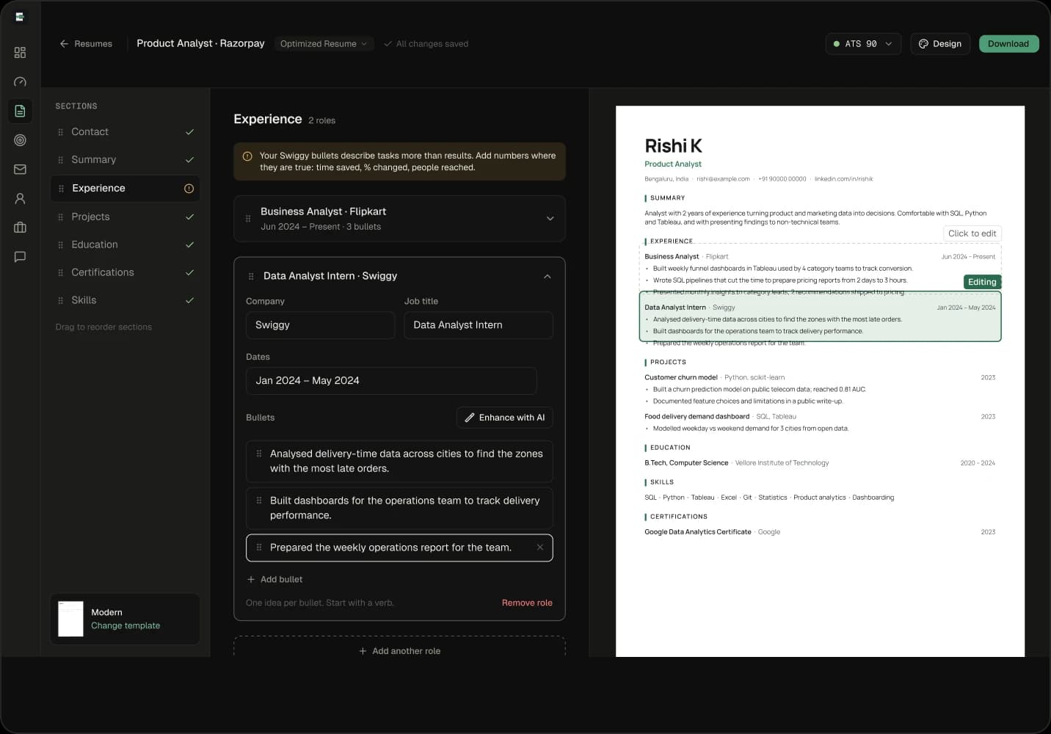Viewport: 1051px width, 734px height.
Task: Open the dashboard grid icon in sidebar
Action: click(x=20, y=53)
